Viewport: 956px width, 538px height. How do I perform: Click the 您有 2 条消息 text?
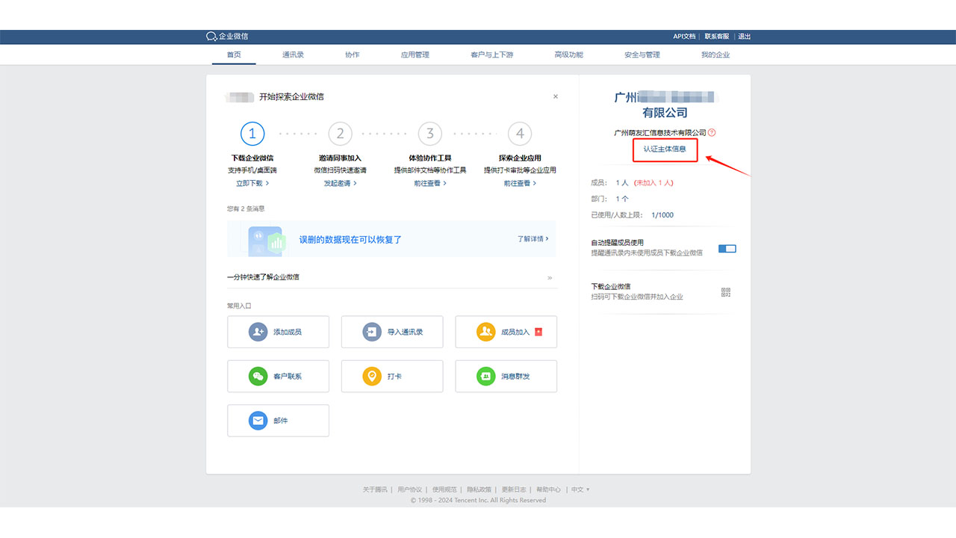(246, 209)
